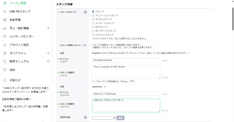Viewport: 234px width, 122px height.
Task: Click the person icon beside アカウント設定
Action: 5,45
